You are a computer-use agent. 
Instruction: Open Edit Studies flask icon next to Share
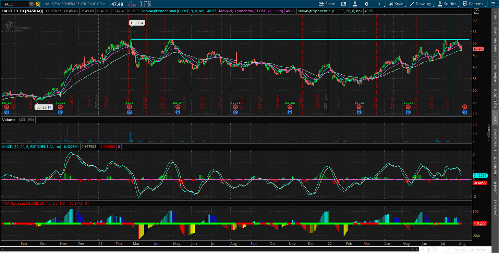tap(355, 4)
